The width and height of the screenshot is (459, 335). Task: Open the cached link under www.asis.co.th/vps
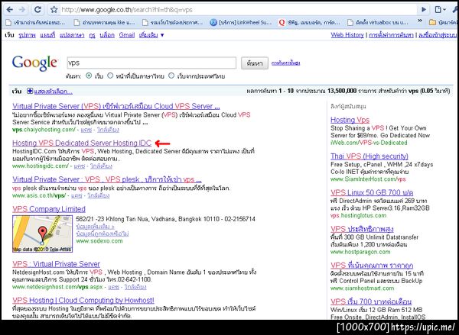pos(76,195)
